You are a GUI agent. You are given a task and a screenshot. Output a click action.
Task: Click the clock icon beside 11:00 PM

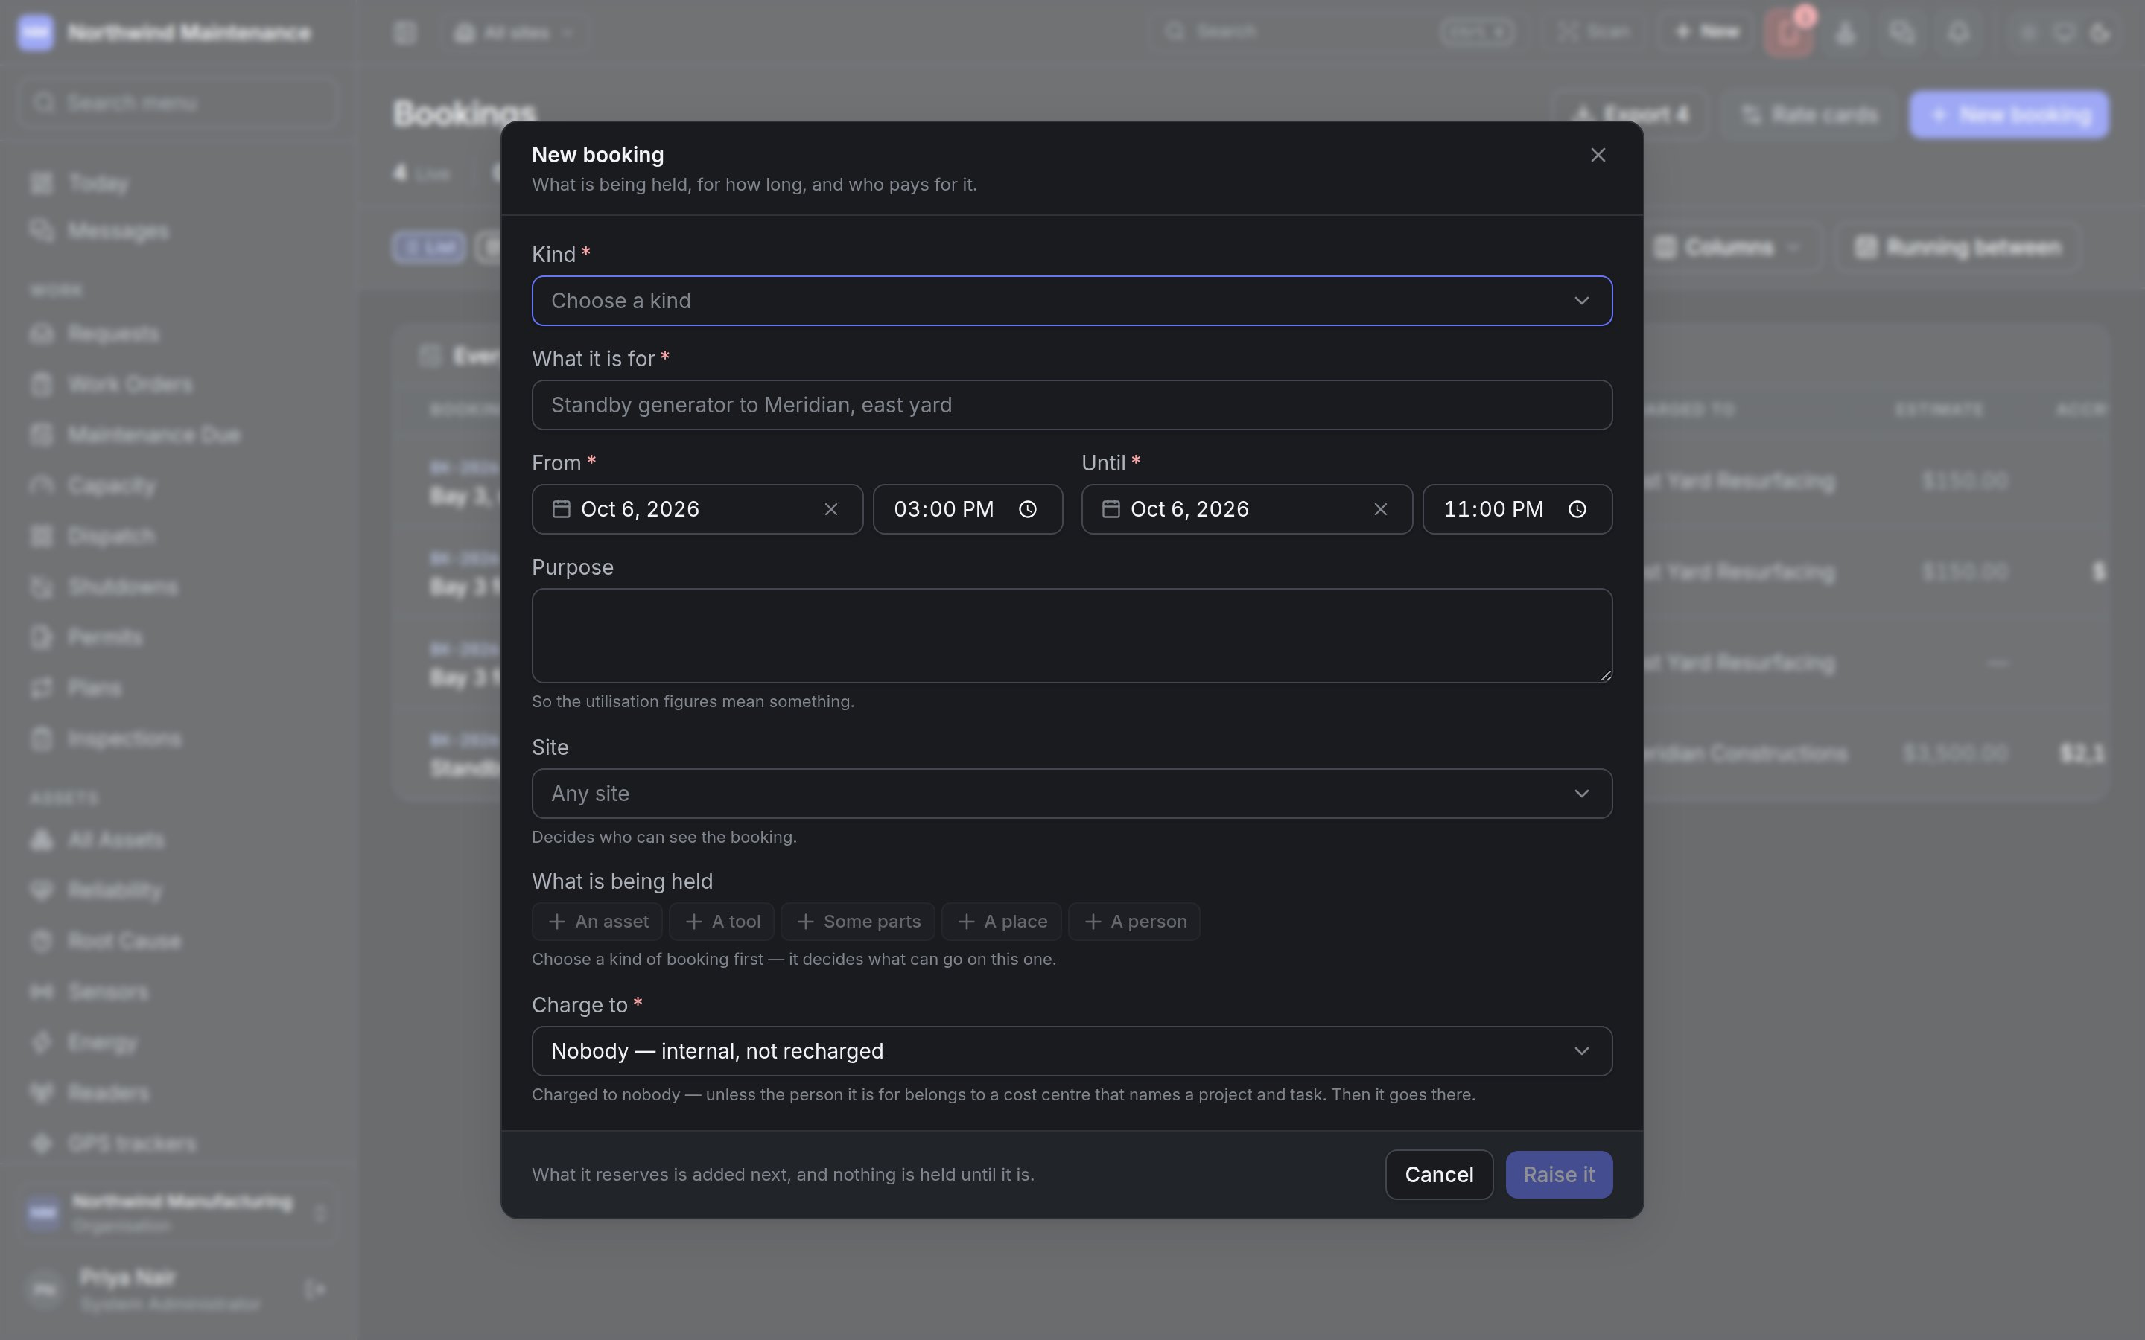[x=1577, y=508]
